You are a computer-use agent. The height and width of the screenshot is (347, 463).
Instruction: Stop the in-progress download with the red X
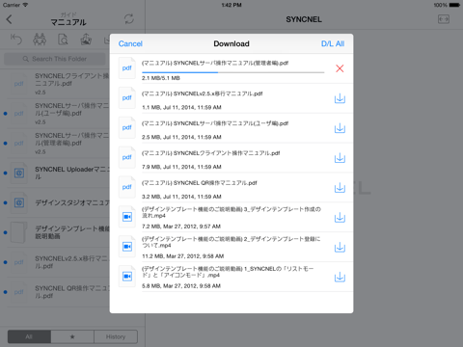340,68
